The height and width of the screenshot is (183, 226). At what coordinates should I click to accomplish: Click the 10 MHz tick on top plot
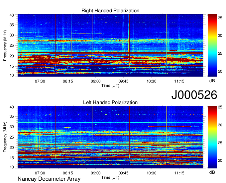12,75
